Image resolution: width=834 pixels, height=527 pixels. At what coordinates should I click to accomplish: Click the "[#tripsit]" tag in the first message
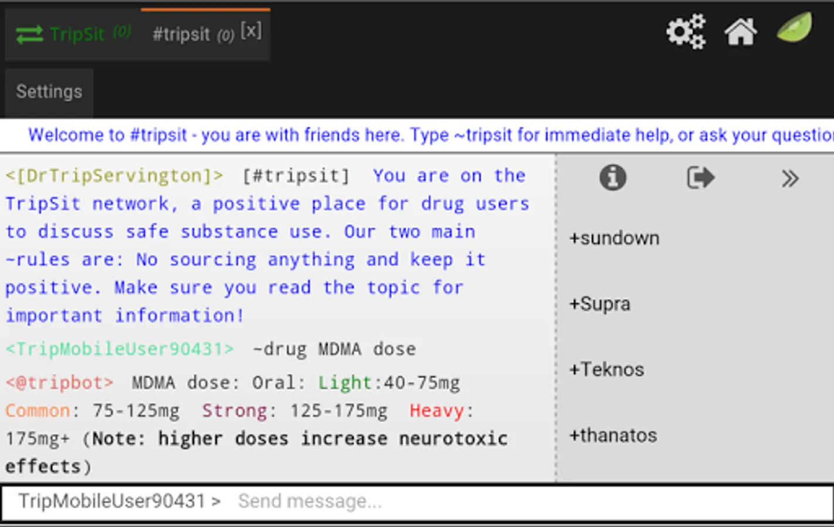296,176
